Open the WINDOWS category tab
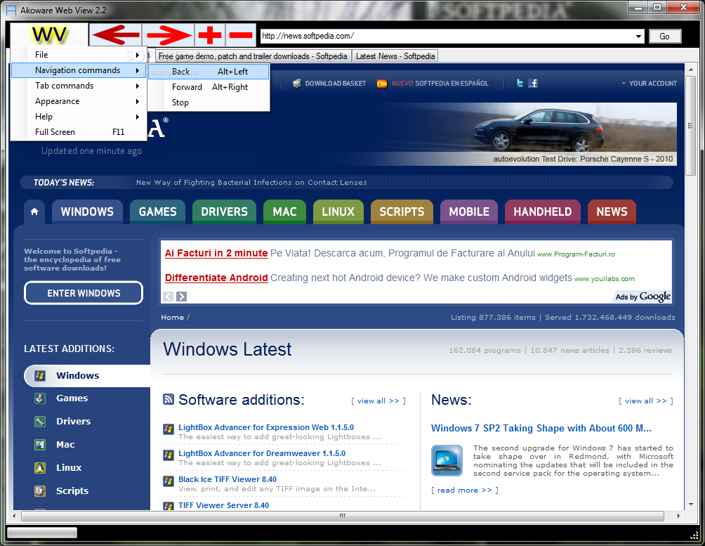Image resolution: width=705 pixels, height=546 pixels. (87, 212)
